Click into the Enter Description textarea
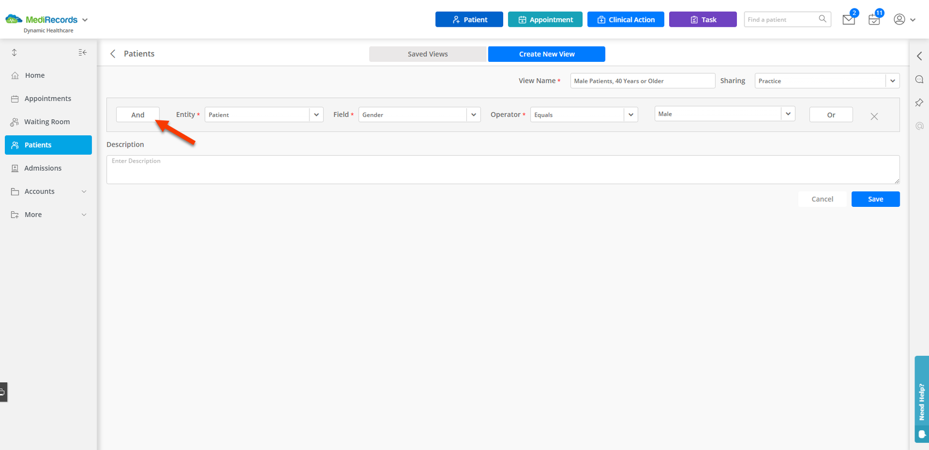 (x=503, y=170)
